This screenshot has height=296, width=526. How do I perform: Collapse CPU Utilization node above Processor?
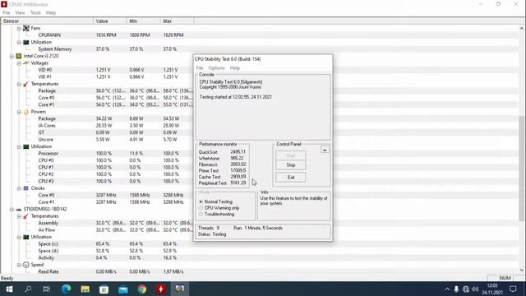pyautogui.click(x=19, y=146)
